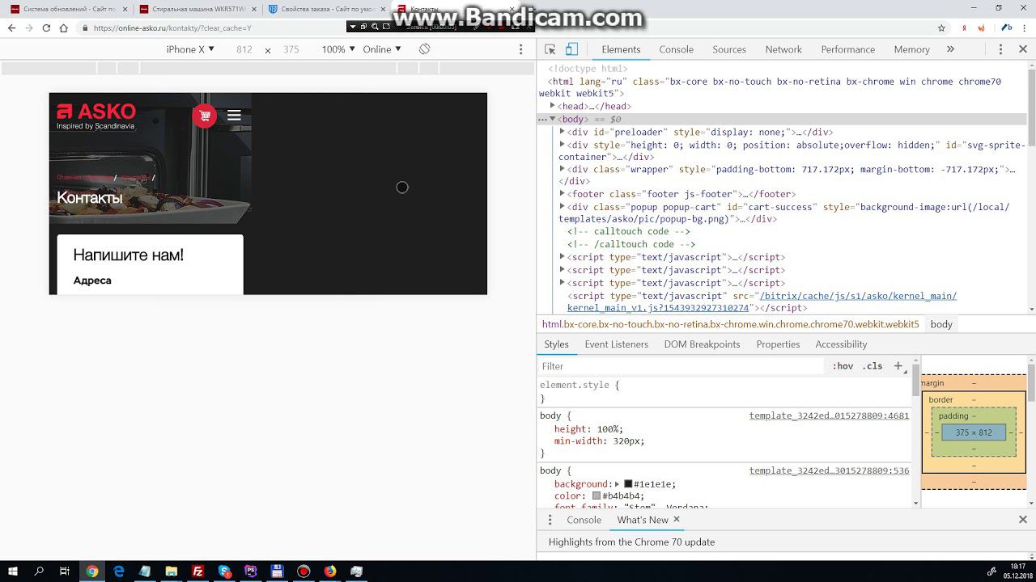This screenshot has height=582, width=1036.
Task: Open the template CSS link ending :4681
Action: pyautogui.click(x=829, y=415)
